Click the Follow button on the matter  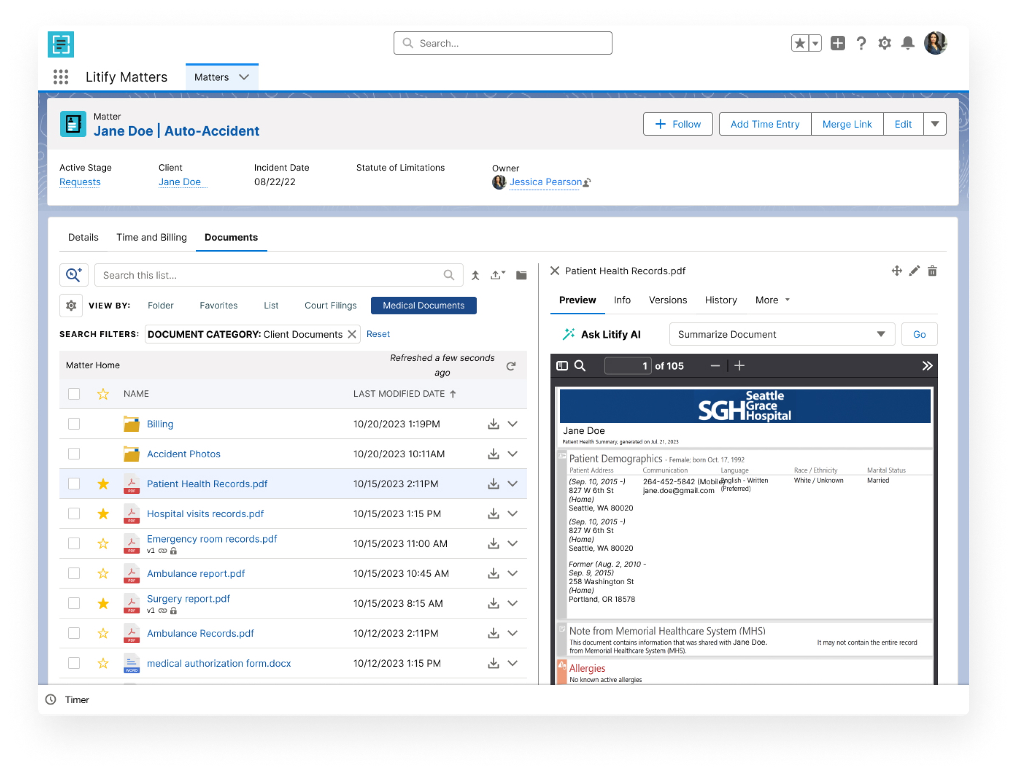(678, 124)
